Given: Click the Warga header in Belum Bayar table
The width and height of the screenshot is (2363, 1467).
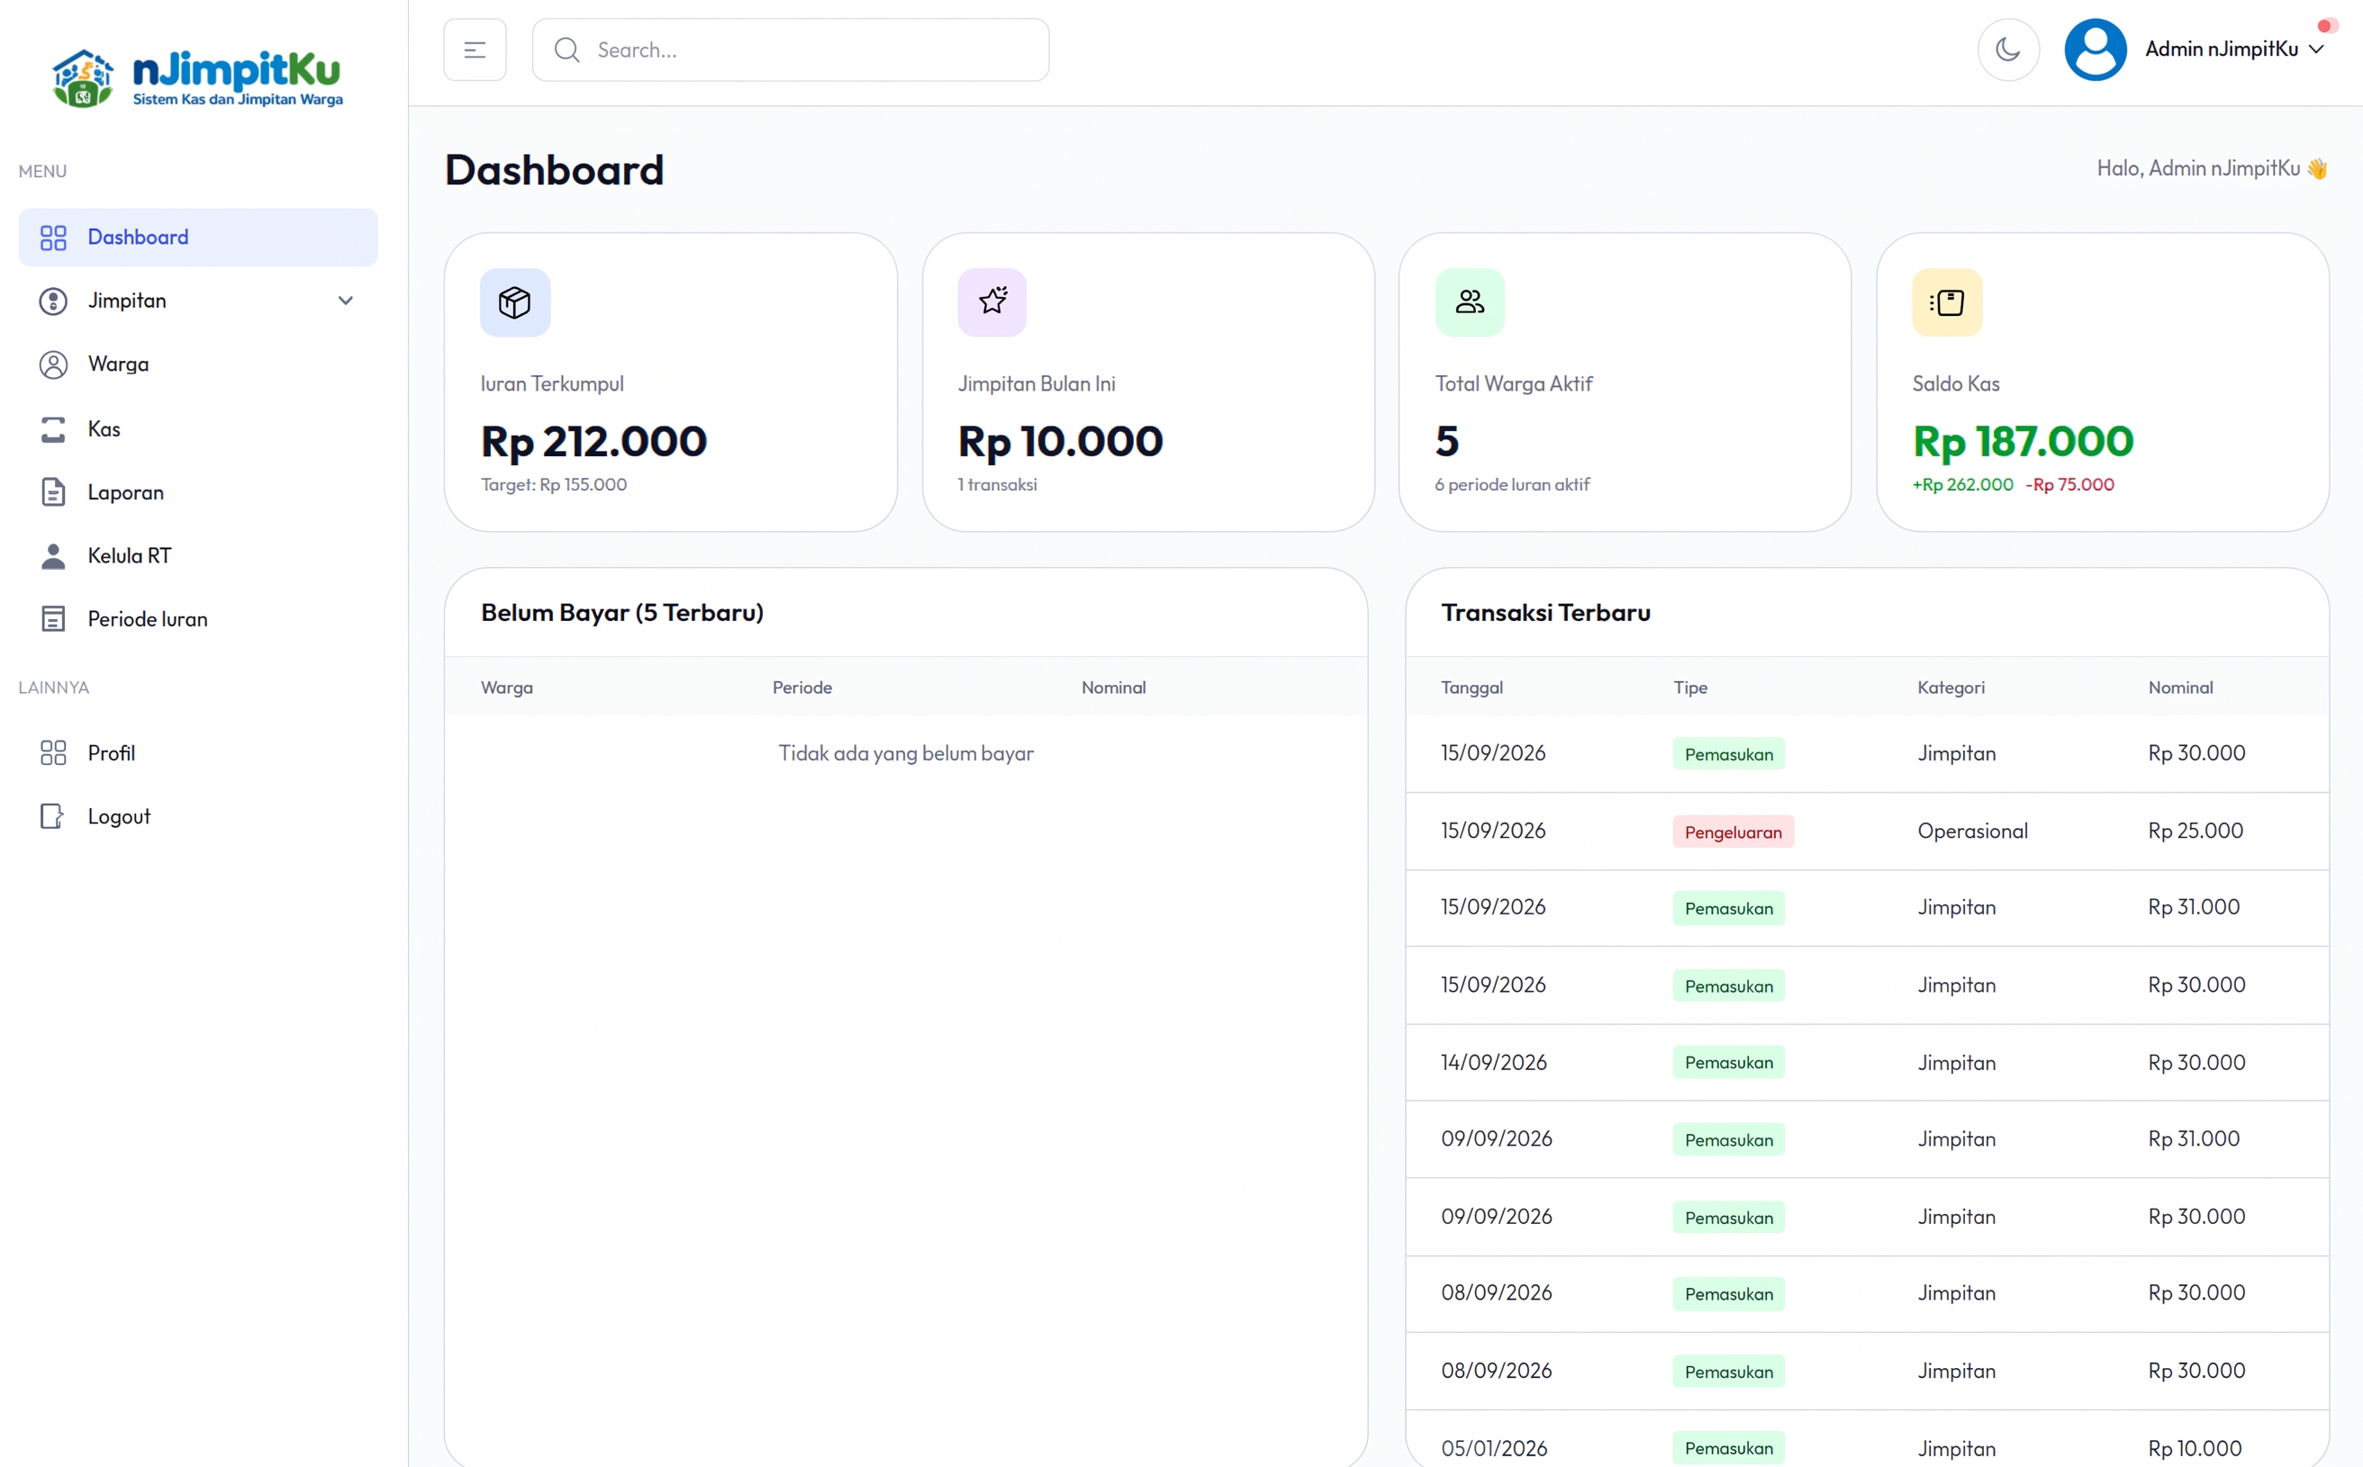Looking at the screenshot, I should coord(507,688).
